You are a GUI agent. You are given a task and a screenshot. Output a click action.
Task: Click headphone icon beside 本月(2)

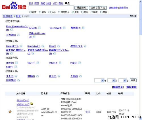(59, 76)
